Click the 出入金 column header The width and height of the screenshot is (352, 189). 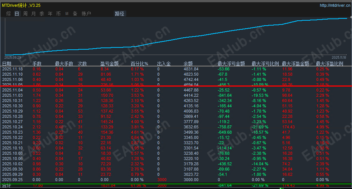click(x=164, y=64)
